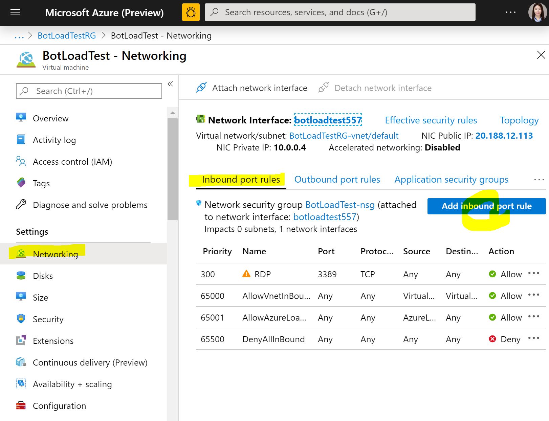Switch to Application security groups tab
The height and width of the screenshot is (421, 549).
coord(451,180)
